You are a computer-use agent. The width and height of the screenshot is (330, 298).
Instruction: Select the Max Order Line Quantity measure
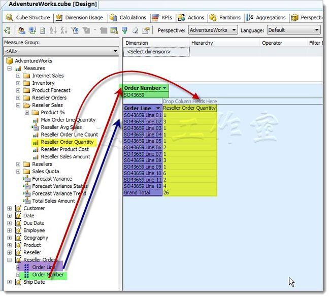[68, 120]
